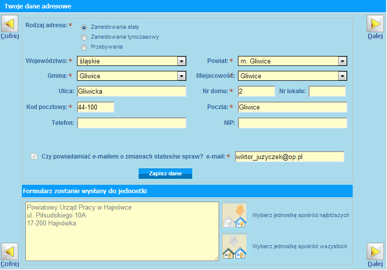Click the all units houses icon
Viewport: 387px width, 270px height.
tap(235, 246)
